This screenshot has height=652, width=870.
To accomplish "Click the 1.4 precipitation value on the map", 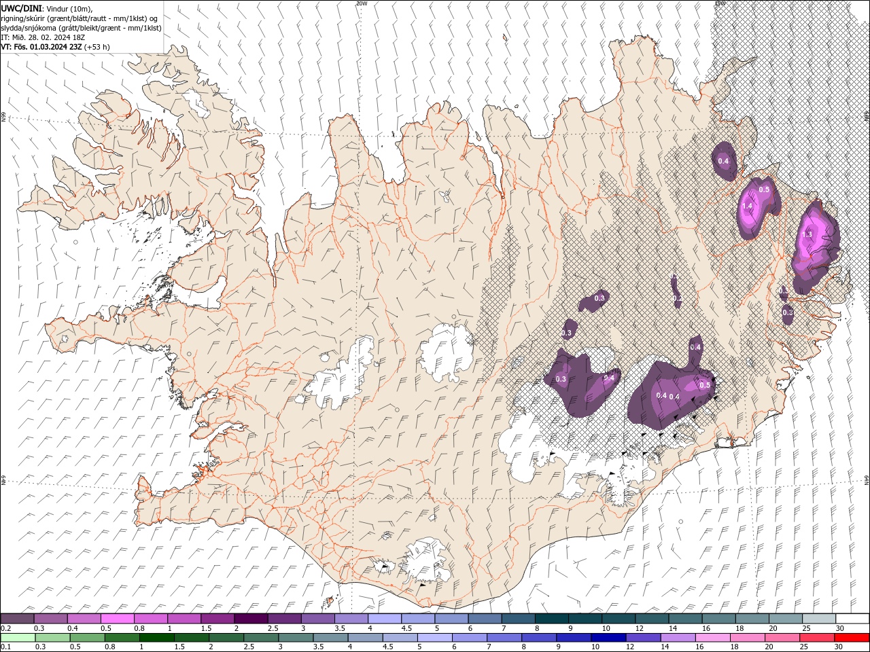I will tap(747, 206).
